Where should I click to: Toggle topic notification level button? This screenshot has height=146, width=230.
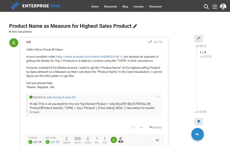[x=199, y=121]
